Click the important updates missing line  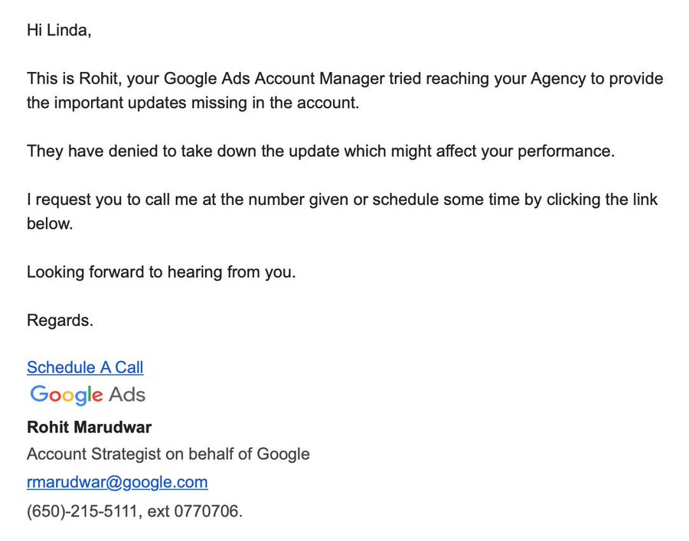tap(193, 103)
